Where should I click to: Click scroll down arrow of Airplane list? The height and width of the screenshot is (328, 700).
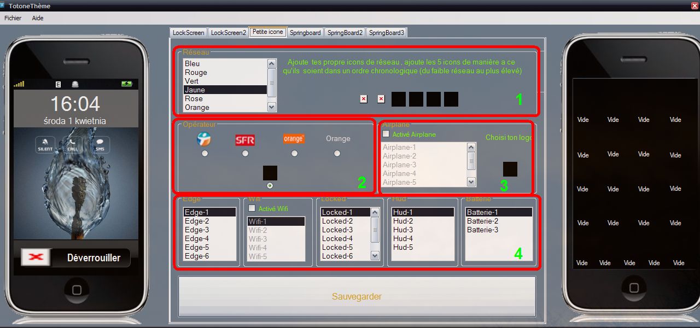point(471,181)
